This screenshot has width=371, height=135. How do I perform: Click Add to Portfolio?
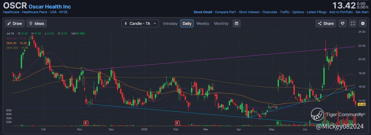341,12
